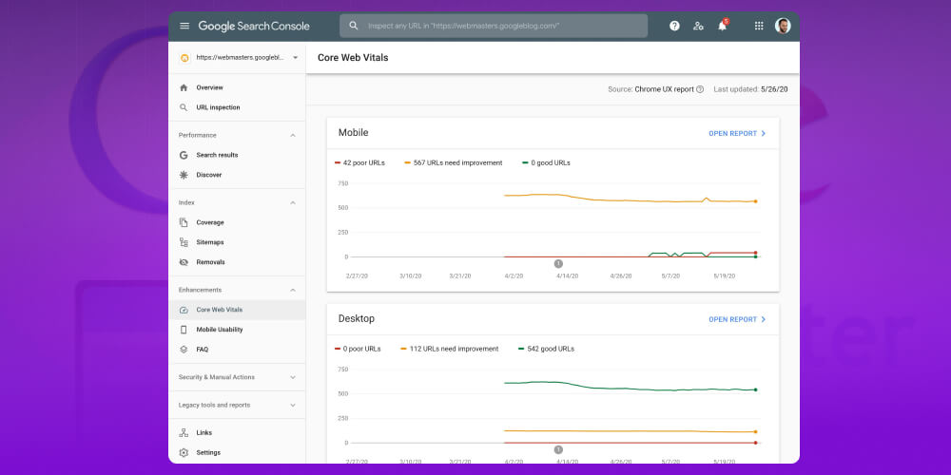
Task: Click the Desktop green line endpoint dot
Action: pyautogui.click(x=756, y=389)
